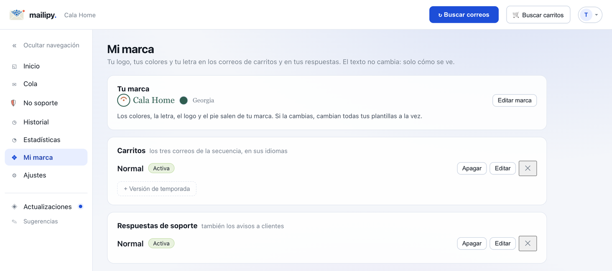Click the Cala Home store name in header
Image resolution: width=612 pixels, height=271 pixels.
click(80, 15)
